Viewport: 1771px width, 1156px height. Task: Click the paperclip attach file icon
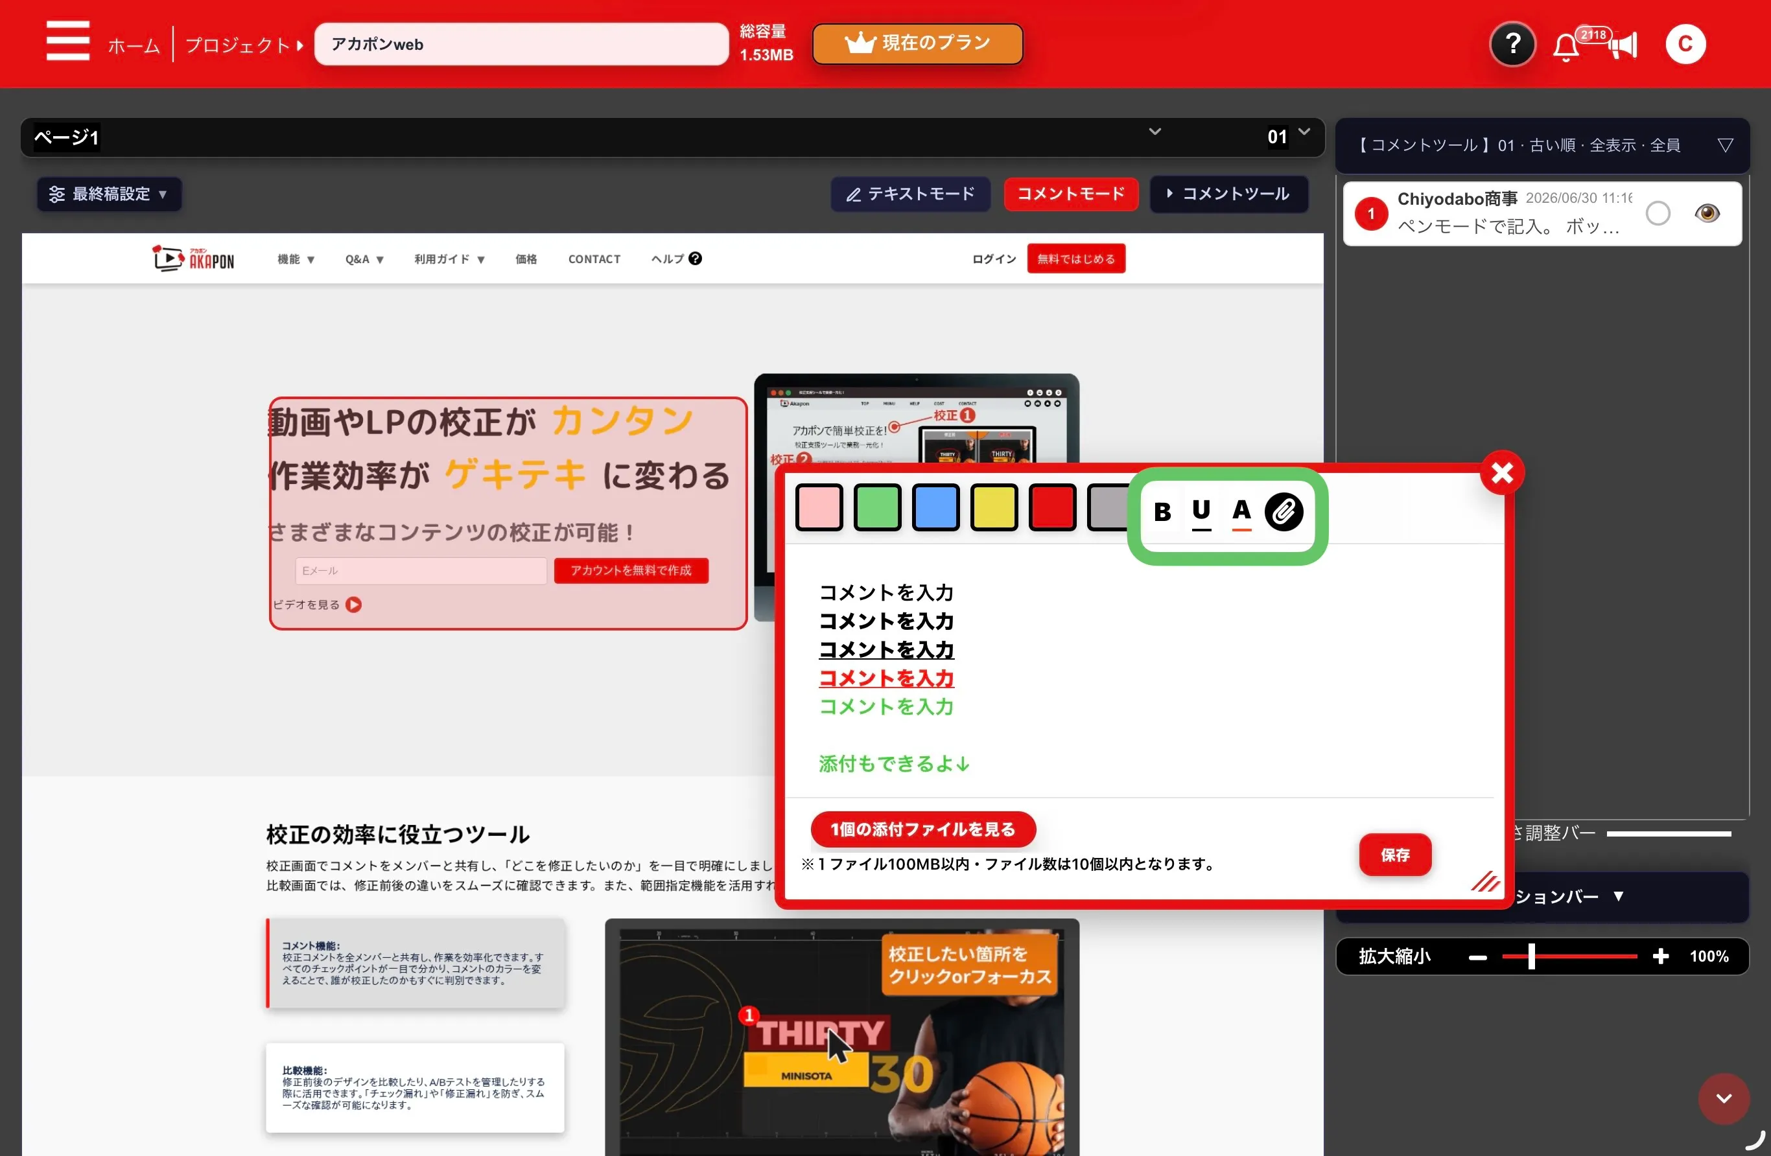1284,512
